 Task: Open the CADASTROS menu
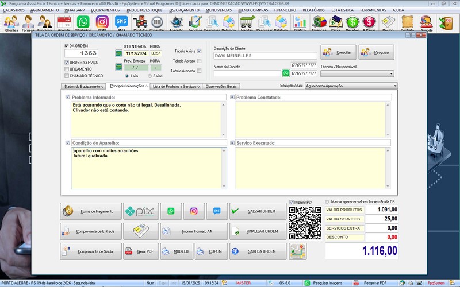[x=14, y=10]
